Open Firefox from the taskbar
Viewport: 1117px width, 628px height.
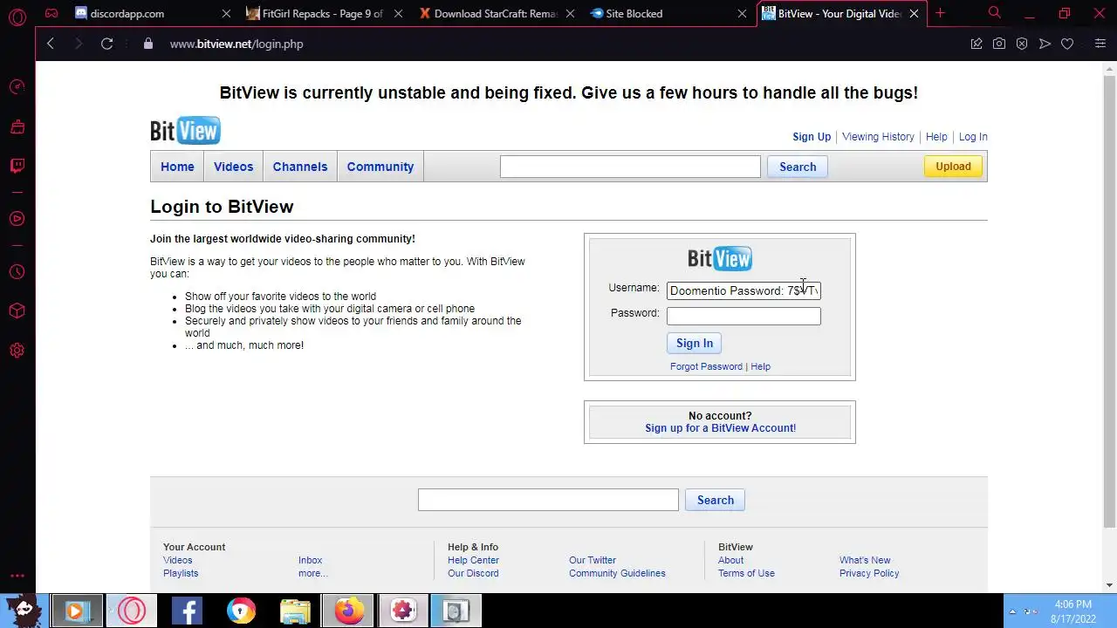click(x=348, y=611)
